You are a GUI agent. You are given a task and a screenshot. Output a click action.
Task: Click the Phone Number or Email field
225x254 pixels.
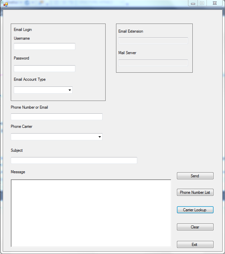coord(57,117)
